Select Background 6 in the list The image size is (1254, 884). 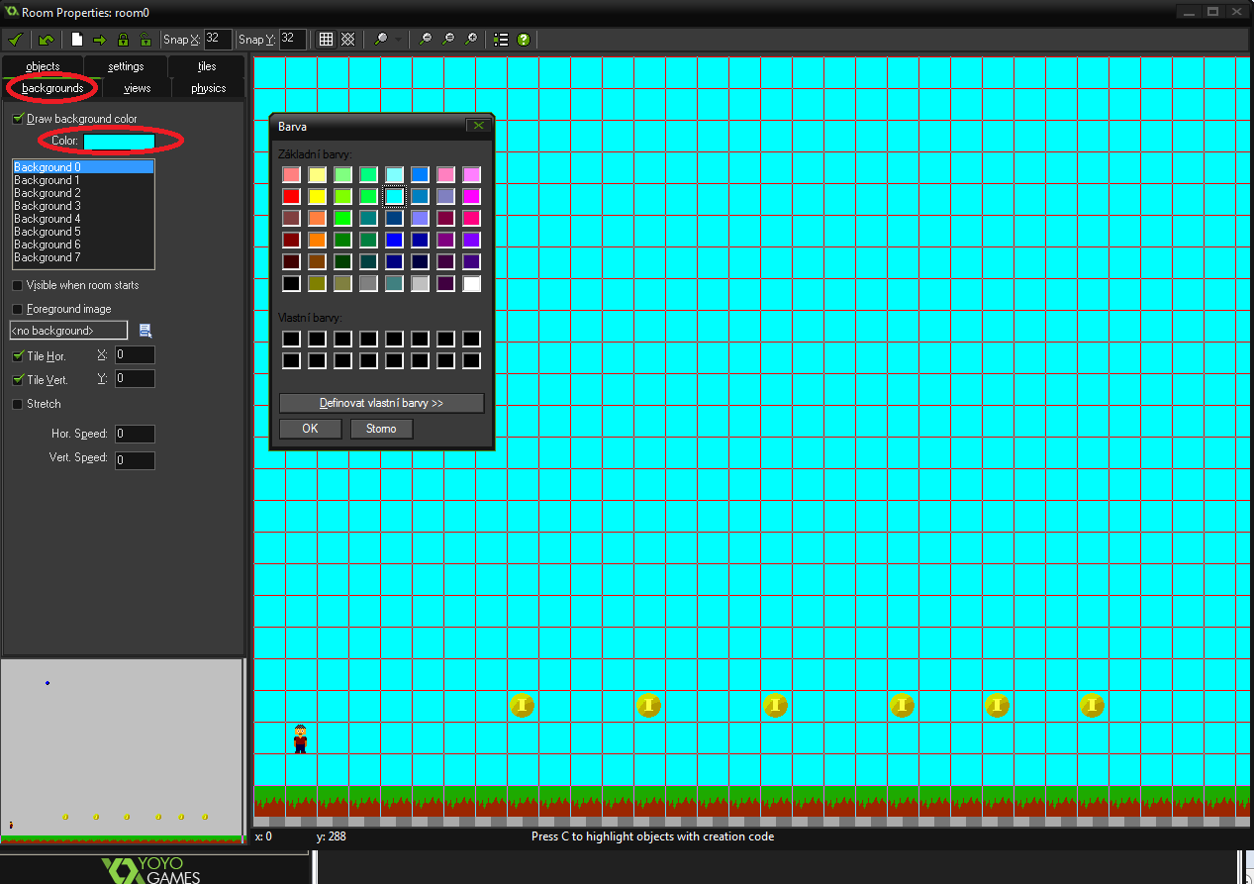click(x=83, y=245)
